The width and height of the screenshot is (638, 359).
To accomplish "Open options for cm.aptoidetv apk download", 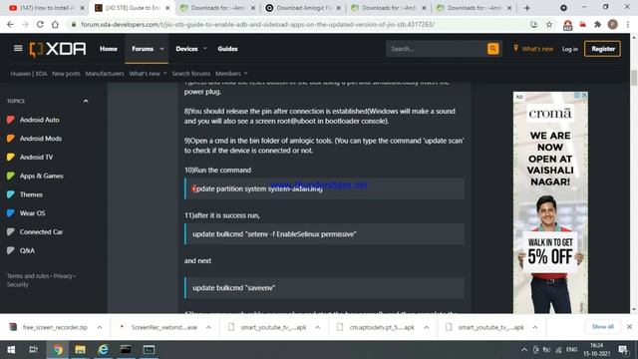I will click(x=426, y=327).
